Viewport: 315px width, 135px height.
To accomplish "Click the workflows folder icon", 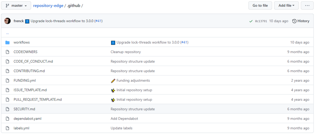I will 7,42.
